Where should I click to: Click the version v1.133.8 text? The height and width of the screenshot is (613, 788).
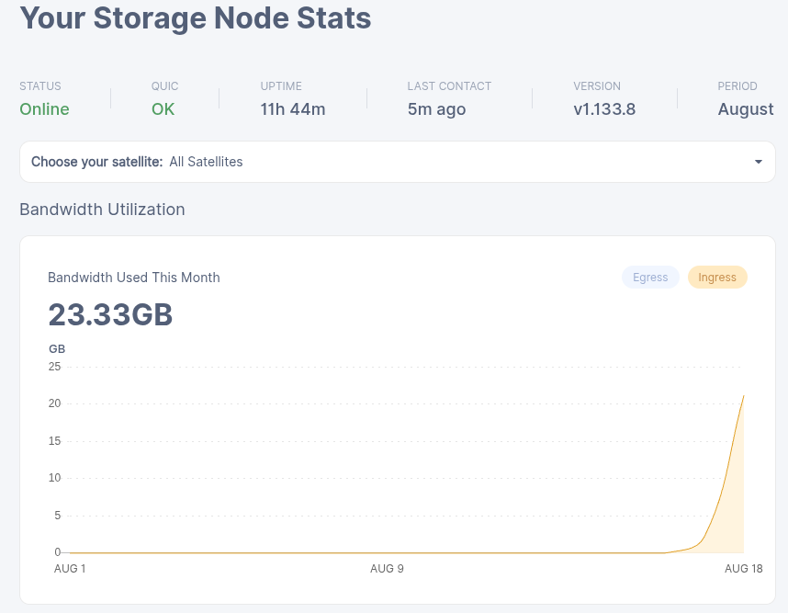[604, 109]
